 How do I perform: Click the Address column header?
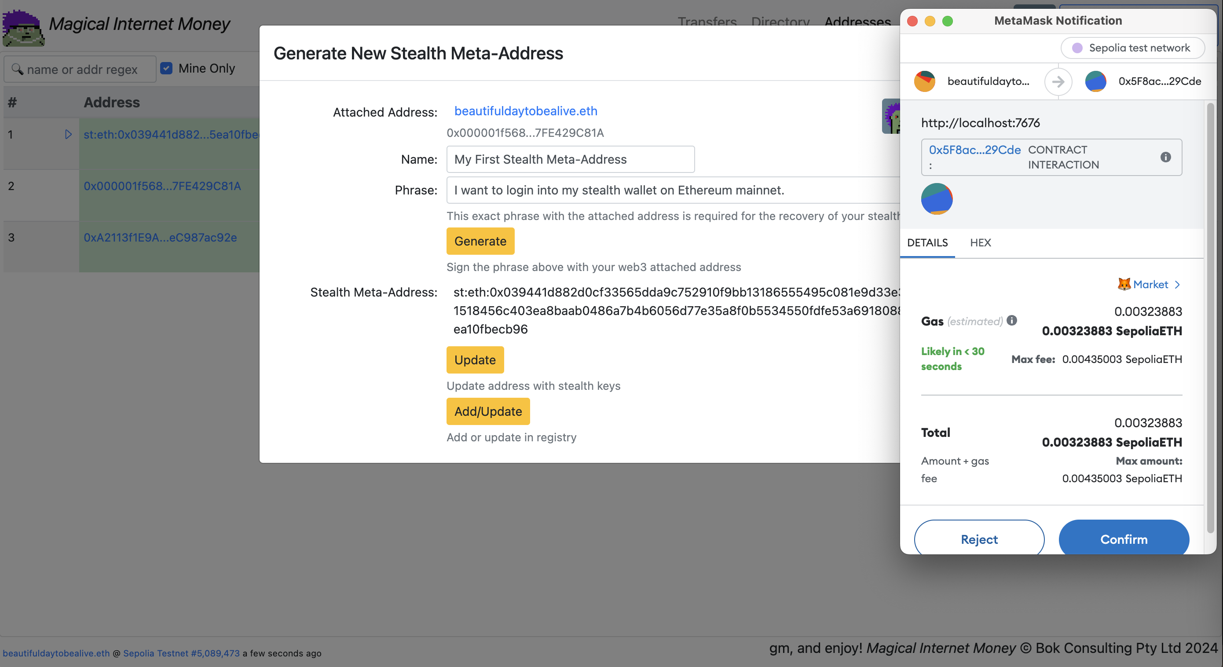tap(112, 102)
